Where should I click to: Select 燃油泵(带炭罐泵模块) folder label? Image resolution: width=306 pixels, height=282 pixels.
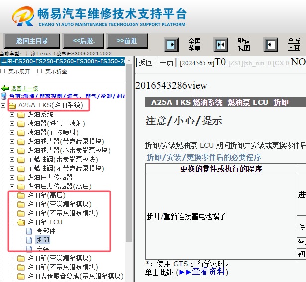click(x=59, y=204)
